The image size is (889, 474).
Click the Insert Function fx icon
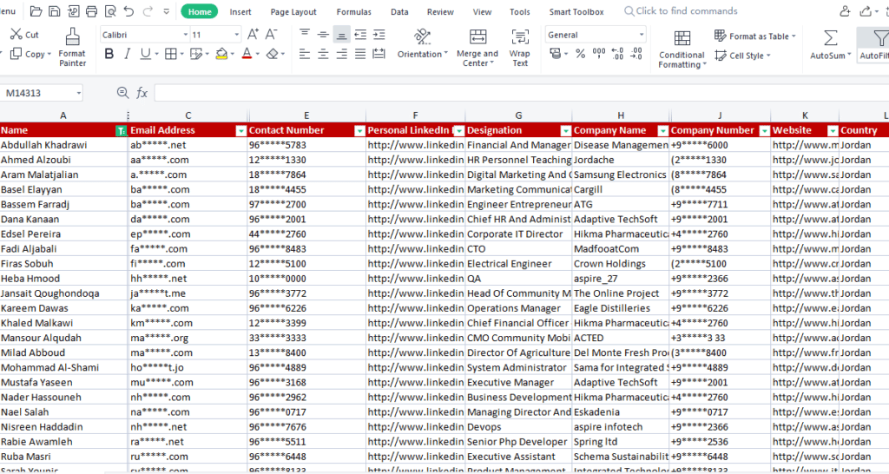tap(142, 92)
